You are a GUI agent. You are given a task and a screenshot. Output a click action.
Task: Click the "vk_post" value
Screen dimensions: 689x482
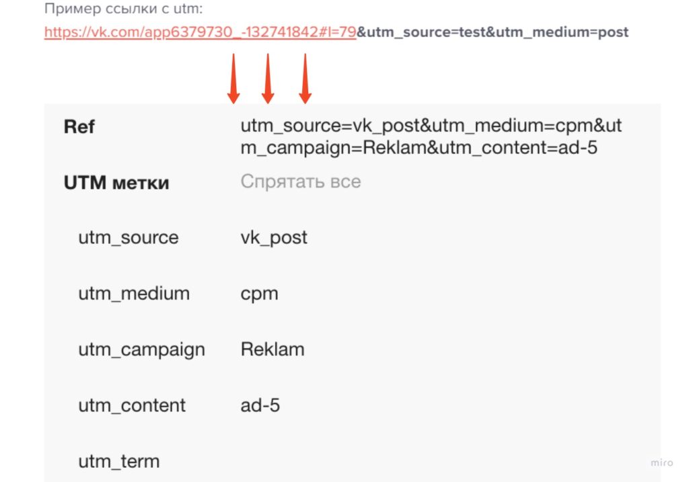[x=274, y=237]
